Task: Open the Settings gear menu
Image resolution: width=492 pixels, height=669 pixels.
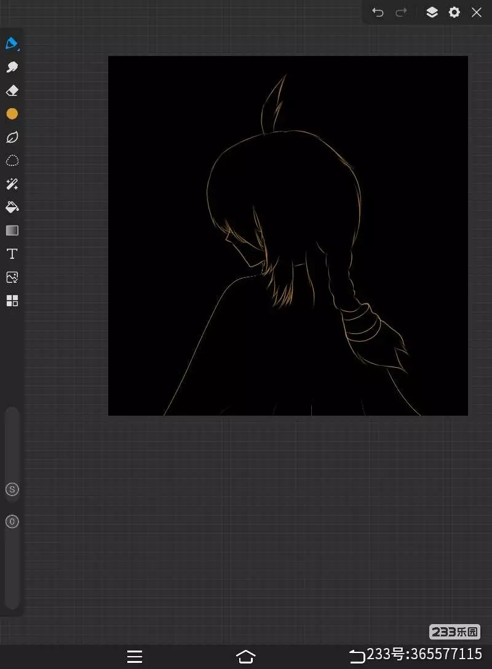Action: tap(454, 12)
